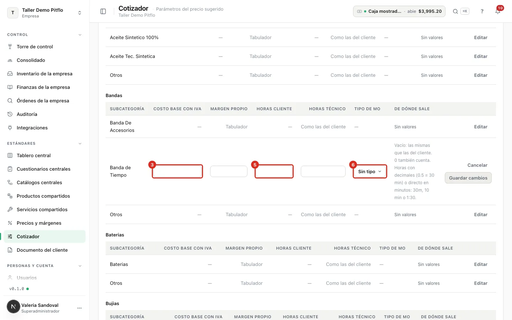Screen dimensions: 512x320
Task: Focus Banda de Tiempo margen propio field
Action: pos(229,171)
